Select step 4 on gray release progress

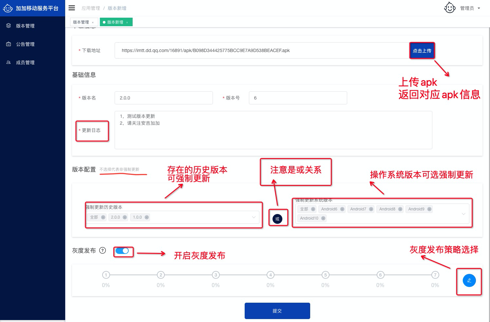pos(270,275)
